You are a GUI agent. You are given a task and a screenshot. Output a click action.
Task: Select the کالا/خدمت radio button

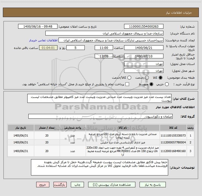[x=129, y=78]
